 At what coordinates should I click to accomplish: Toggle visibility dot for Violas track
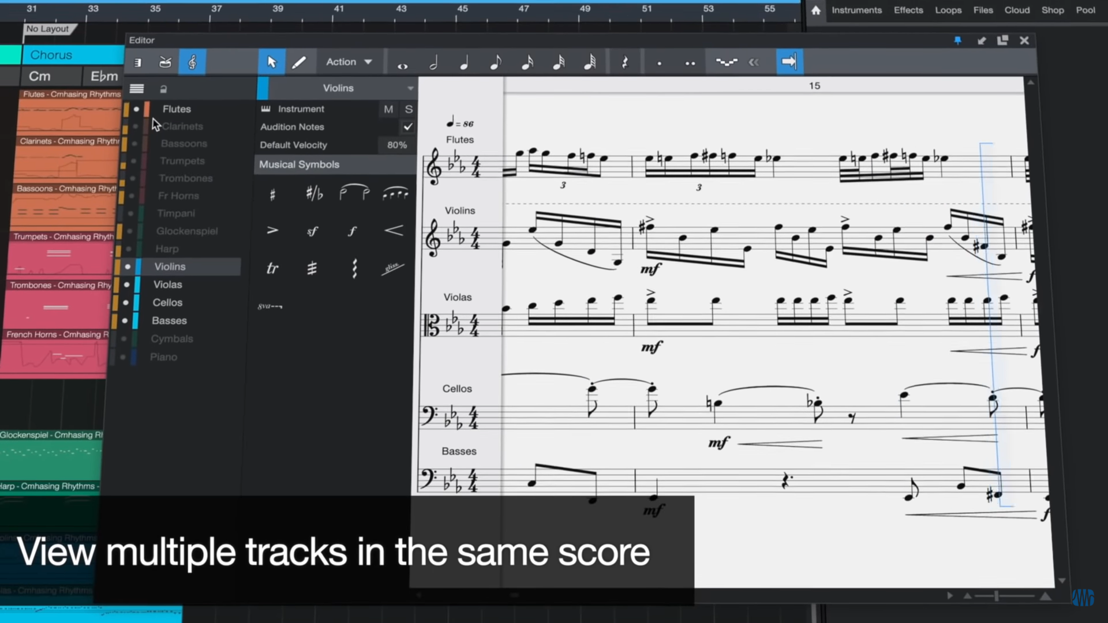click(126, 284)
